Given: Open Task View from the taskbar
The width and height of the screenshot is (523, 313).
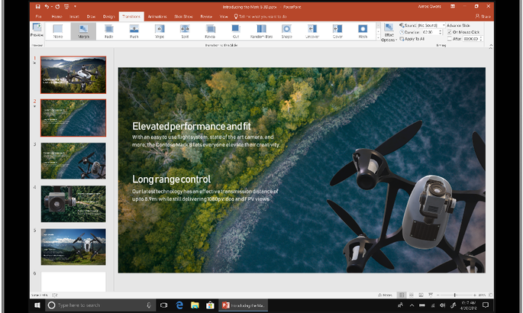Looking at the screenshot, I should 163,305.
